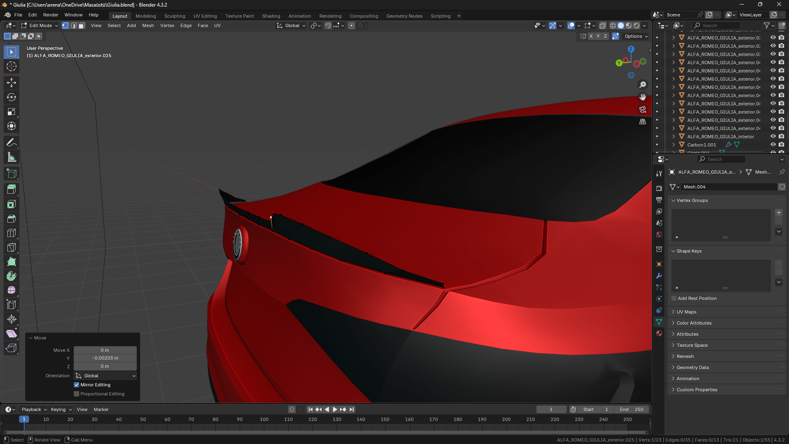Activate the Scale tool
This screenshot has height=444, width=789.
coord(12,112)
